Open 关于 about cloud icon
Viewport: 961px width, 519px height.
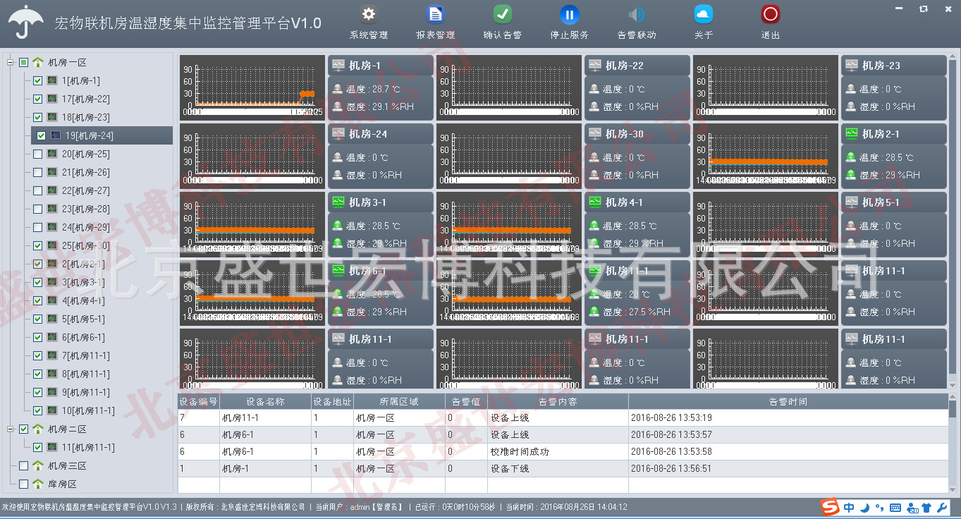703,14
